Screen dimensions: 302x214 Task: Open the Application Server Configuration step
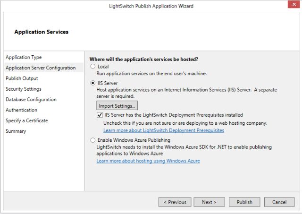(41, 68)
